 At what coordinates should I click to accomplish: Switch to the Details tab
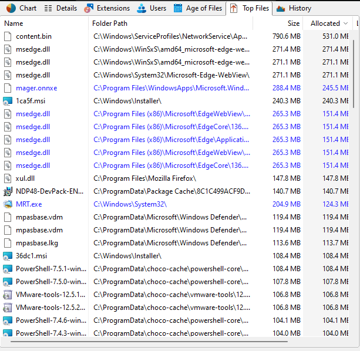coord(60,8)
